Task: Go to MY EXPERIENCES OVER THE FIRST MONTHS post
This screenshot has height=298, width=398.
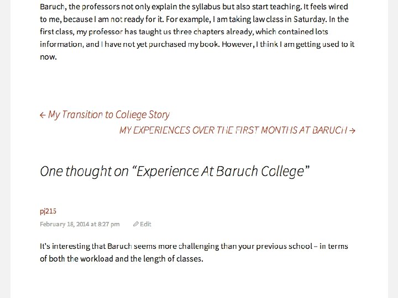Action: tap(237, 130)
